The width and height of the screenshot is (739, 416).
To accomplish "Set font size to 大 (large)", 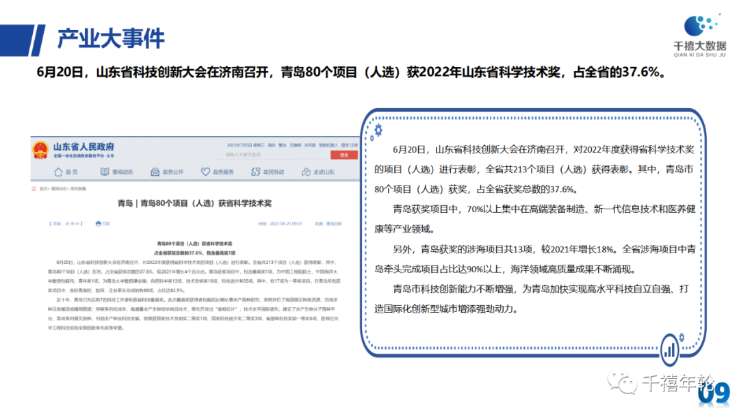I will coord(67,224).
